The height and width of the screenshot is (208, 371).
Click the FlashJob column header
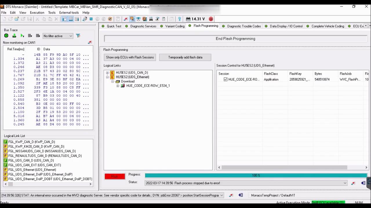[351, 74]
